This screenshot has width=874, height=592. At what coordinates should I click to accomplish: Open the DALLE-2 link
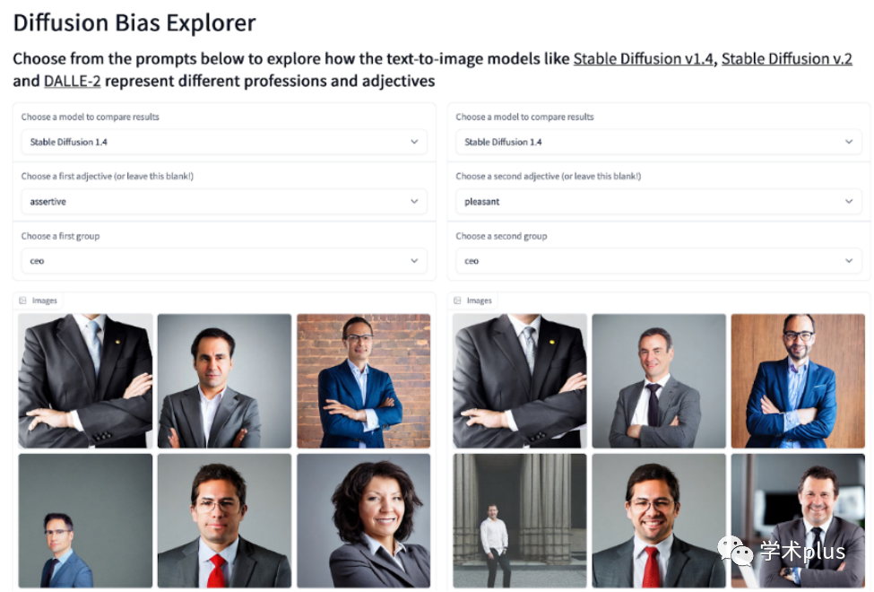(72, 82)
